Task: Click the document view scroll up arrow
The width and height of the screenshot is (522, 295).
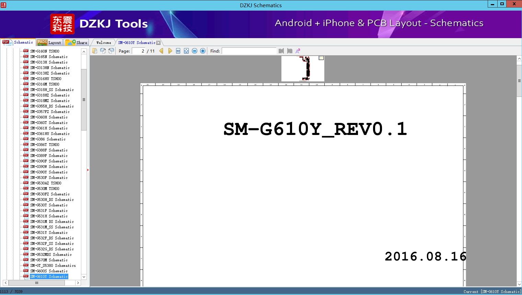Action: 519,59
